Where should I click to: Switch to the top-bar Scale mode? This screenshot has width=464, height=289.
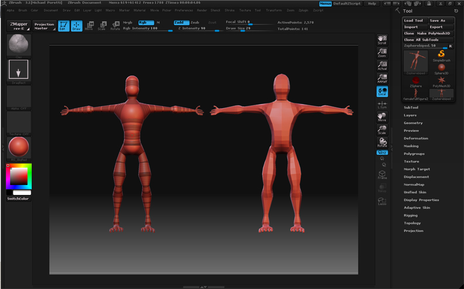[102, 26]
